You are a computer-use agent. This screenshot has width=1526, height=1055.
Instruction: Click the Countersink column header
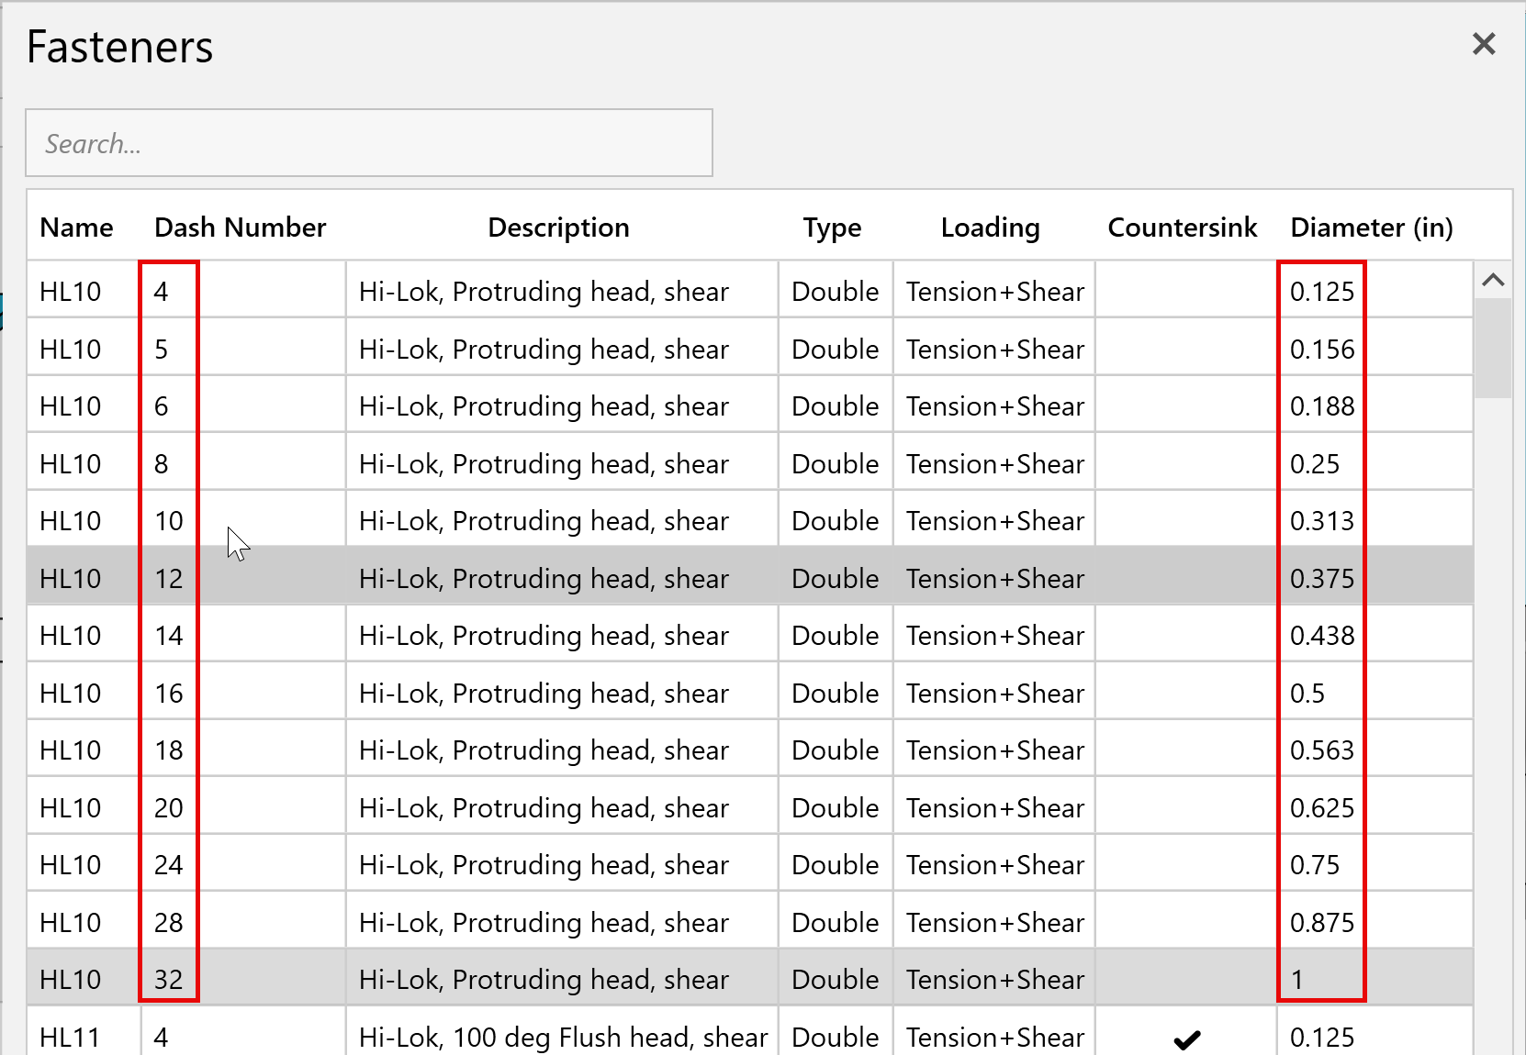[x=1183, y=228]
